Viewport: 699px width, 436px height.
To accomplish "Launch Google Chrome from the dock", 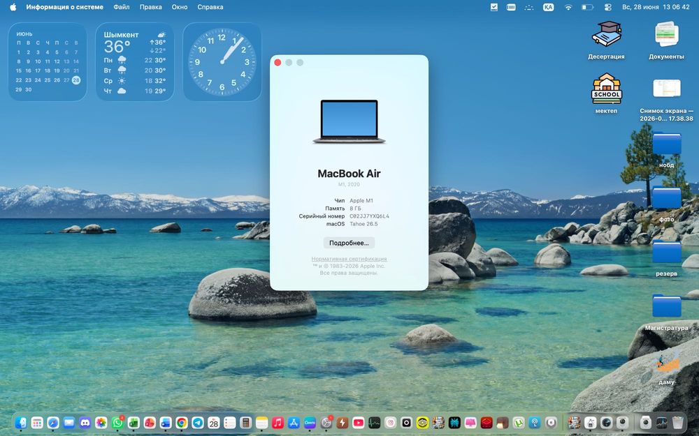I will pyautogui.click(x=182, y=422).
